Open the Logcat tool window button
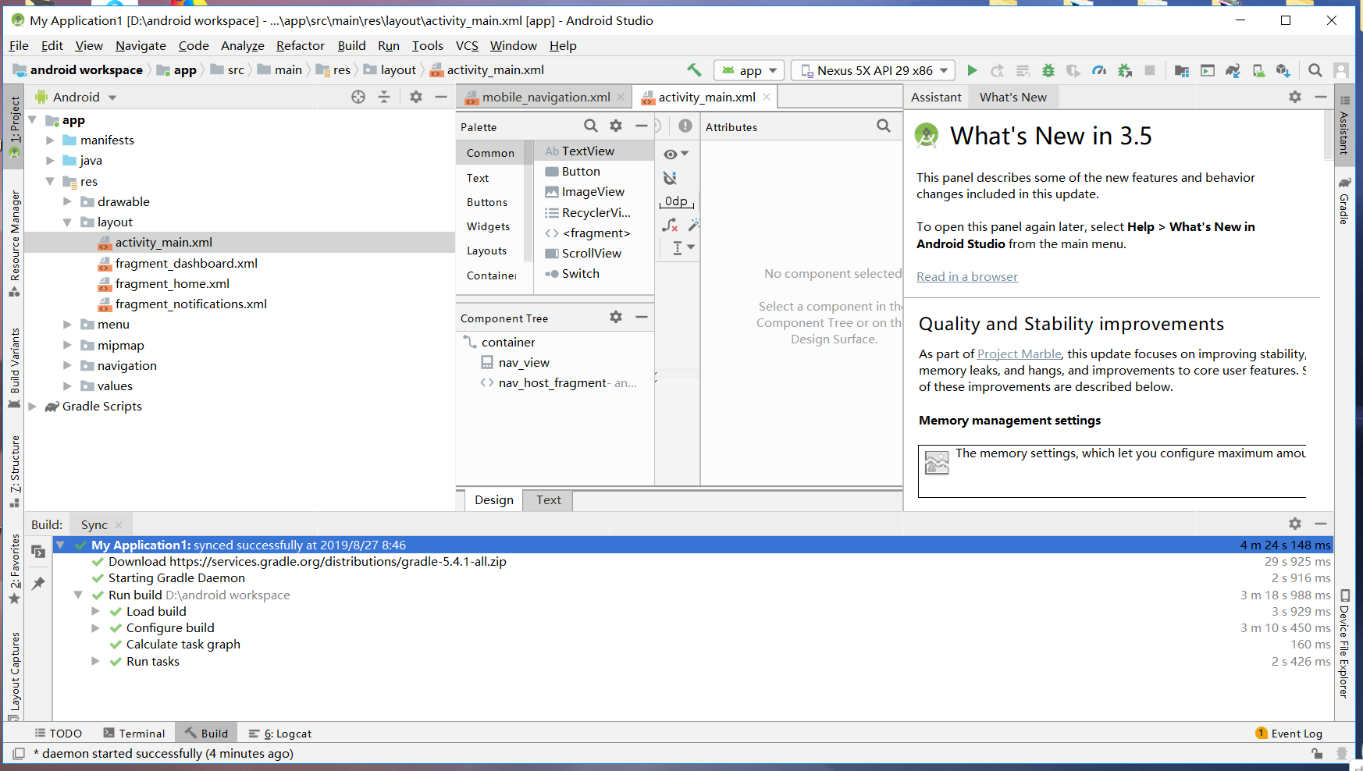The height and width of the screenshot is (771, 1363). (280, 734)
